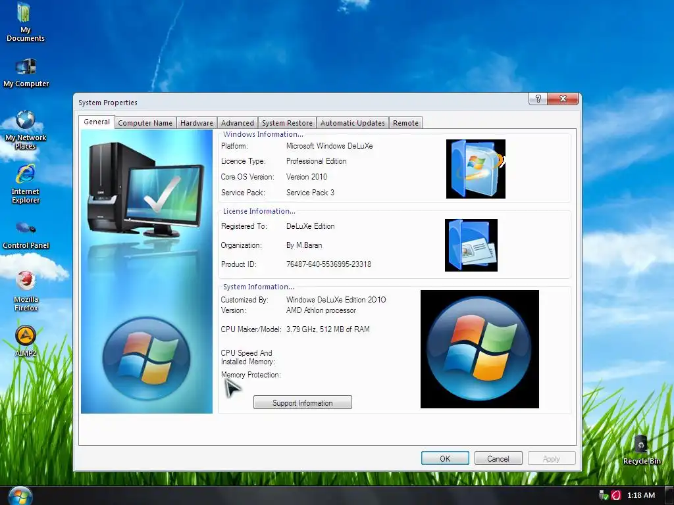The image size is (674, 505).
Task: Confirm with the OK button
Action: click(x=445, y=458)
